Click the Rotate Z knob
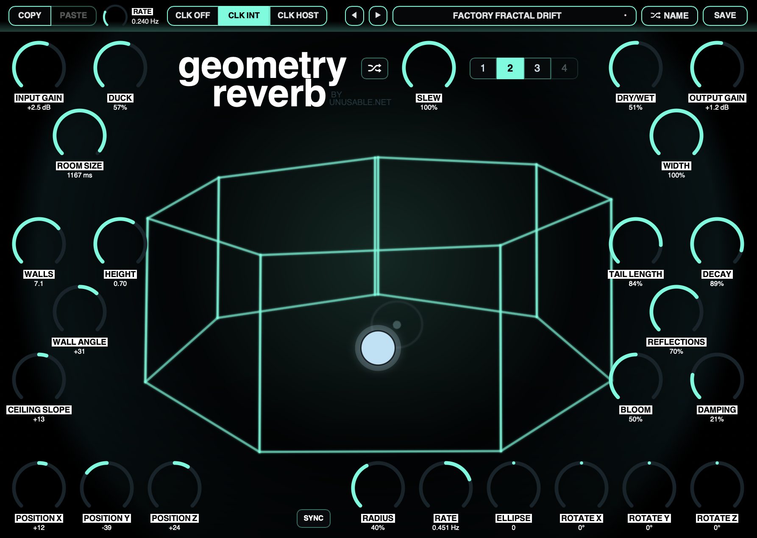 coord(717,488)
